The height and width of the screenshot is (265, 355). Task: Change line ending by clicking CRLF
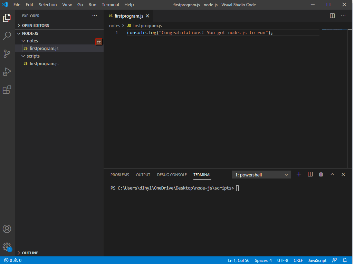pos(298,261)
